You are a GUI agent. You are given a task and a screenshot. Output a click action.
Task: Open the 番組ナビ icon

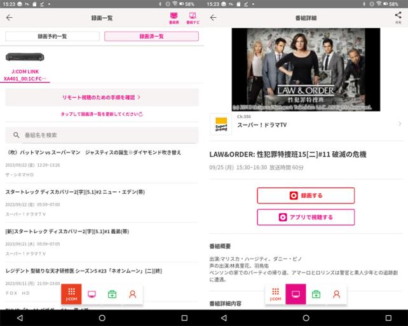[x=193, y=18]
